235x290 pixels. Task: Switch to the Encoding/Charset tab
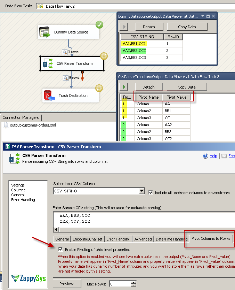click(87, 239)
